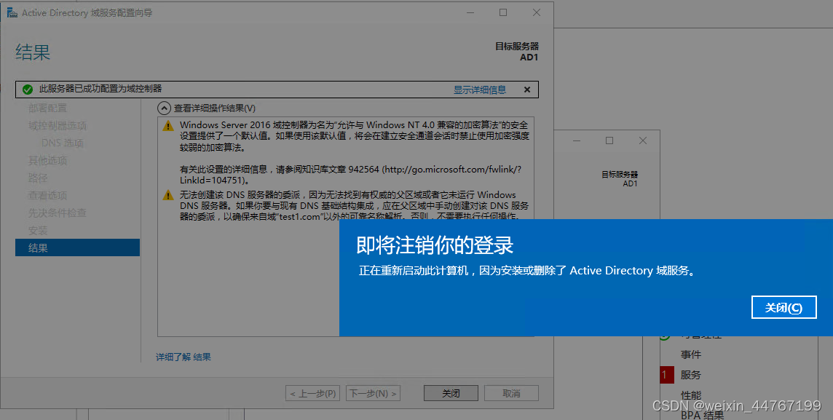
Task: Select DNS 选项 step in sidebar
Action: click(x=62, y=143)
